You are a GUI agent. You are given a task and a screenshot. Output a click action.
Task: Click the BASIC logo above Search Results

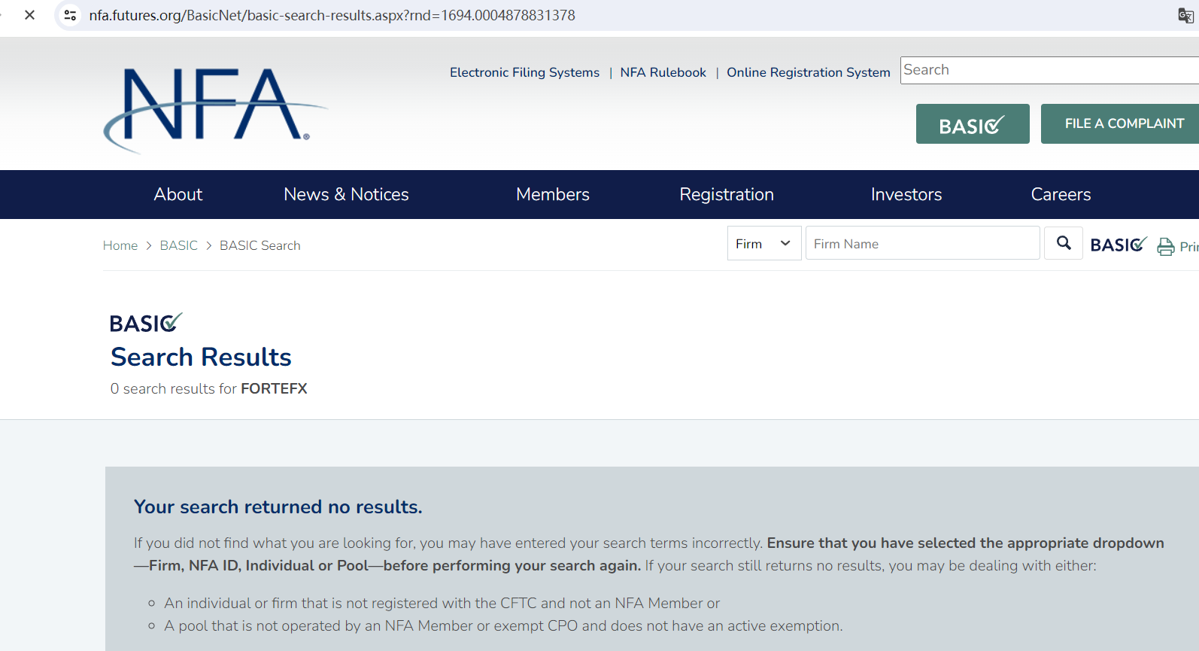click(x=146, y=323)
